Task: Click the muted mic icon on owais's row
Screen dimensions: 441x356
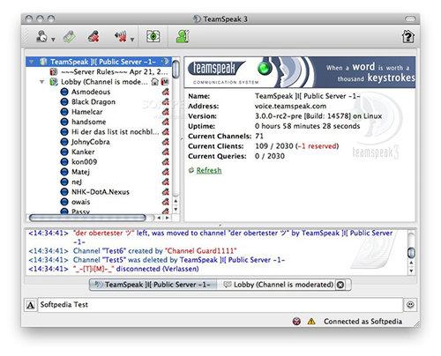Action: 166,202
